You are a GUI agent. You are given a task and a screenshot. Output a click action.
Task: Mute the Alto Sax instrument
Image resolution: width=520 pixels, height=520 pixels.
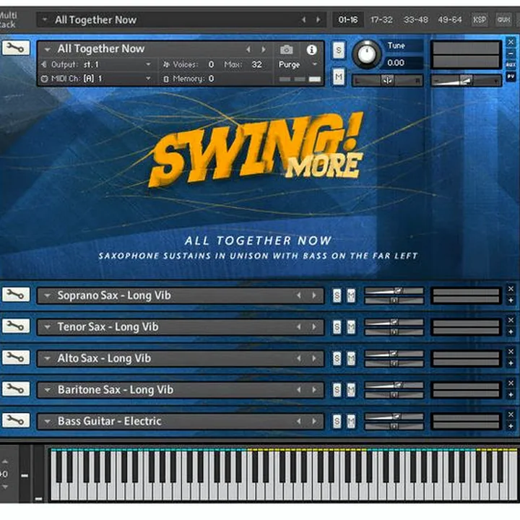[x=351, y=358]
